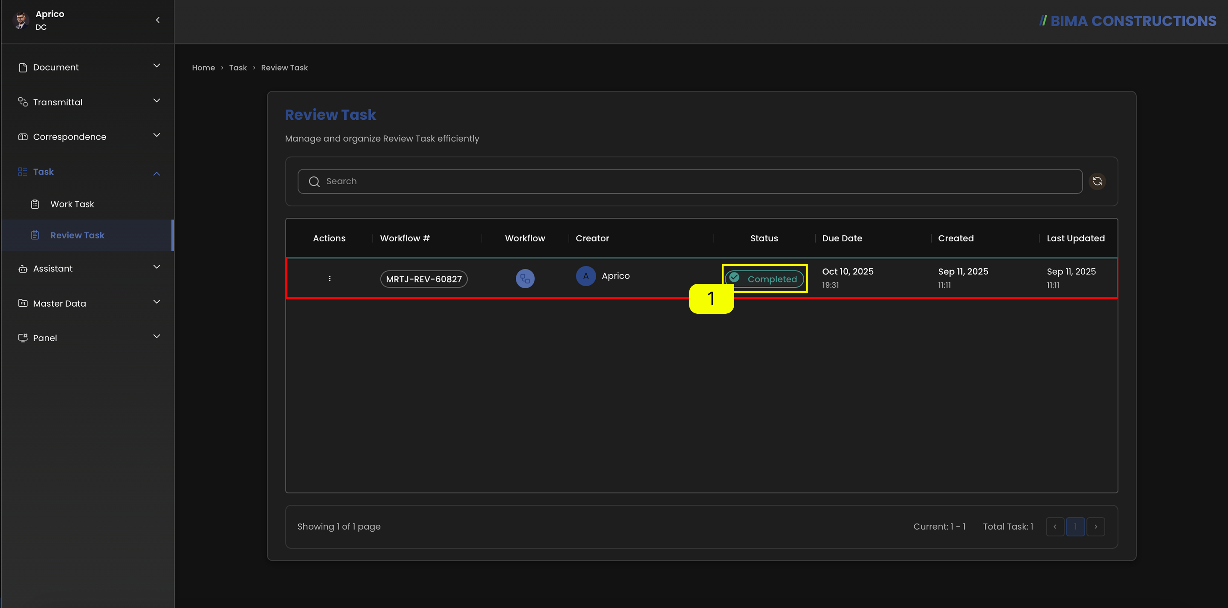Click the Home breadcrumb link
1228x608 pixels.
point(203,68)
